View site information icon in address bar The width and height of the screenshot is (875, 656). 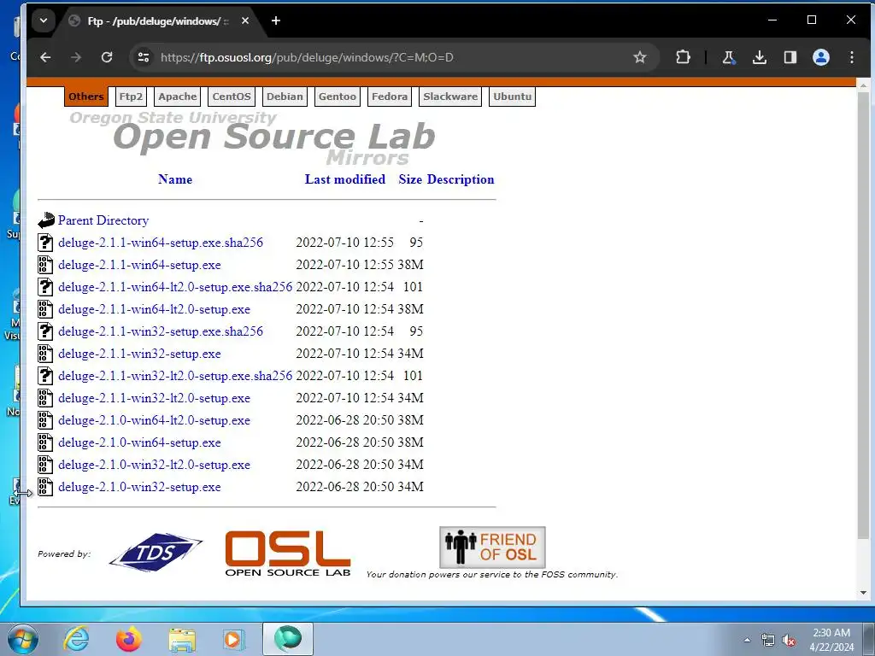click(144, 57)
